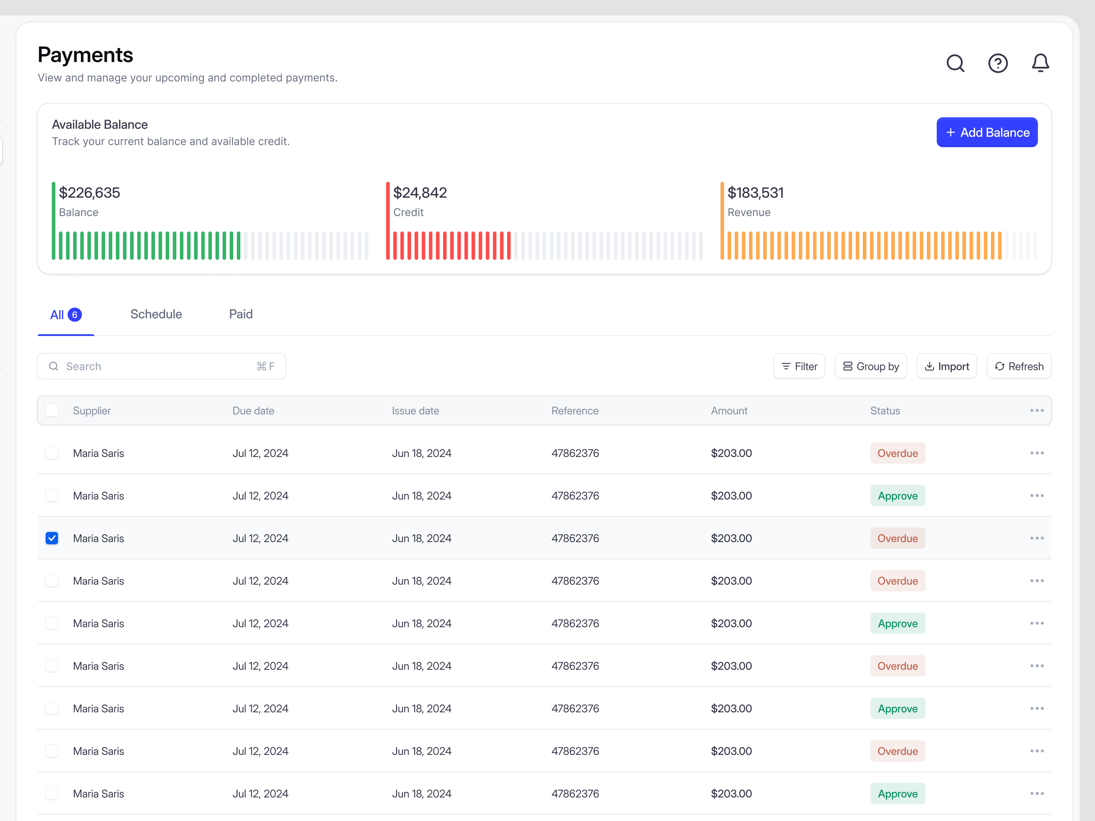Image resolution: width=1095 pixels, height=821 pixels.
Task: Open three-dot menu on first Maria Saris row
Action: point(1037,453)
